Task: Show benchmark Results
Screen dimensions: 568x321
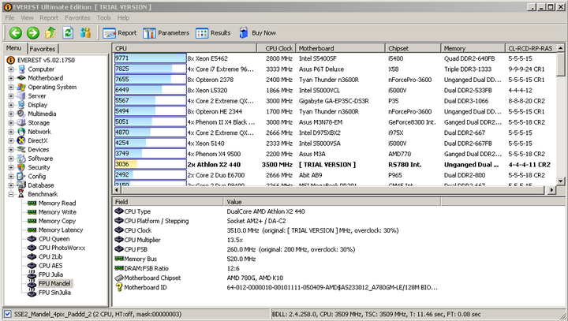Action: (213, 33)
